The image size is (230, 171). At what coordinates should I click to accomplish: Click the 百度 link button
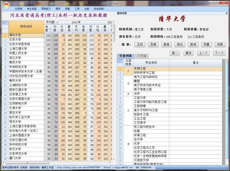tap(153, 45)
